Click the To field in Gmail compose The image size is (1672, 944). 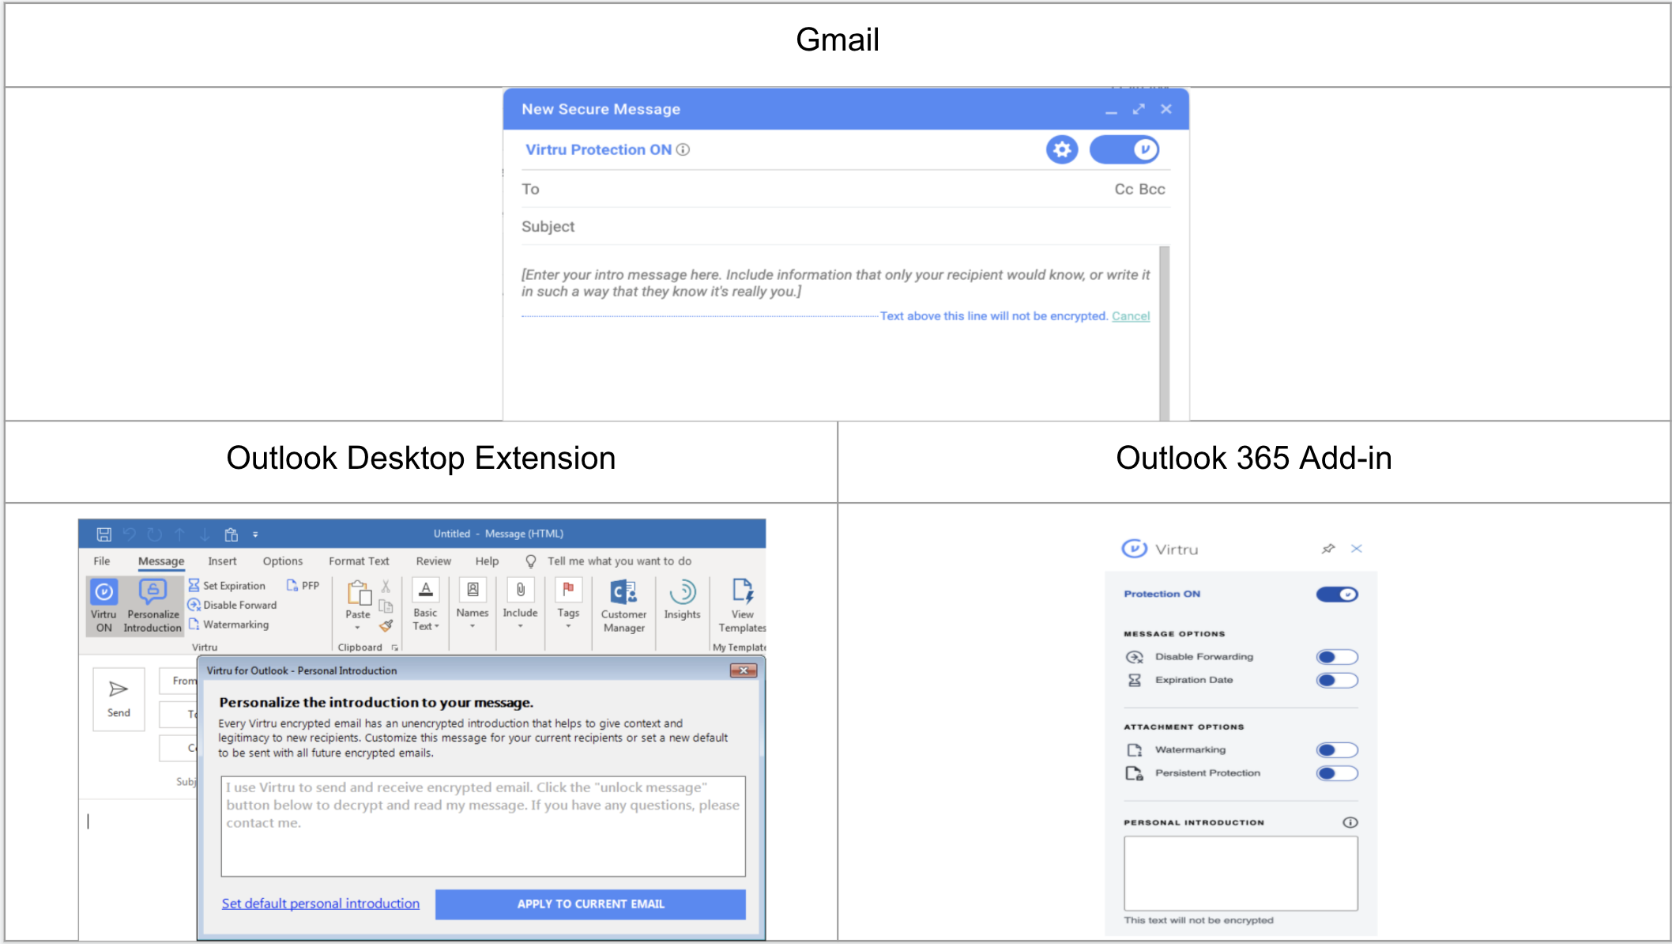point(814,189)
